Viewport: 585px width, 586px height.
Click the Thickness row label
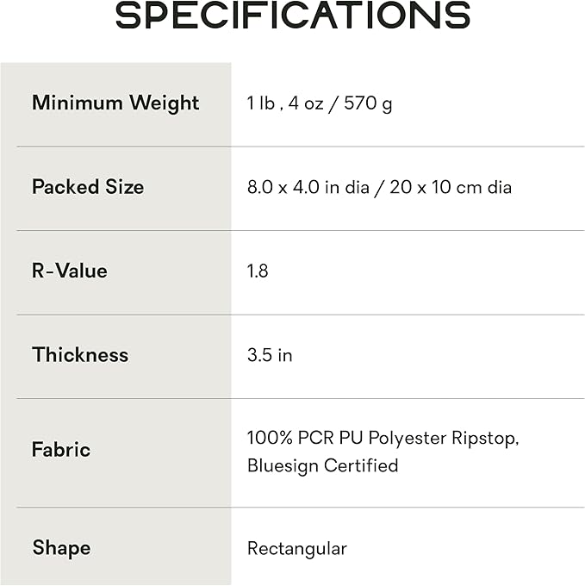80,354
